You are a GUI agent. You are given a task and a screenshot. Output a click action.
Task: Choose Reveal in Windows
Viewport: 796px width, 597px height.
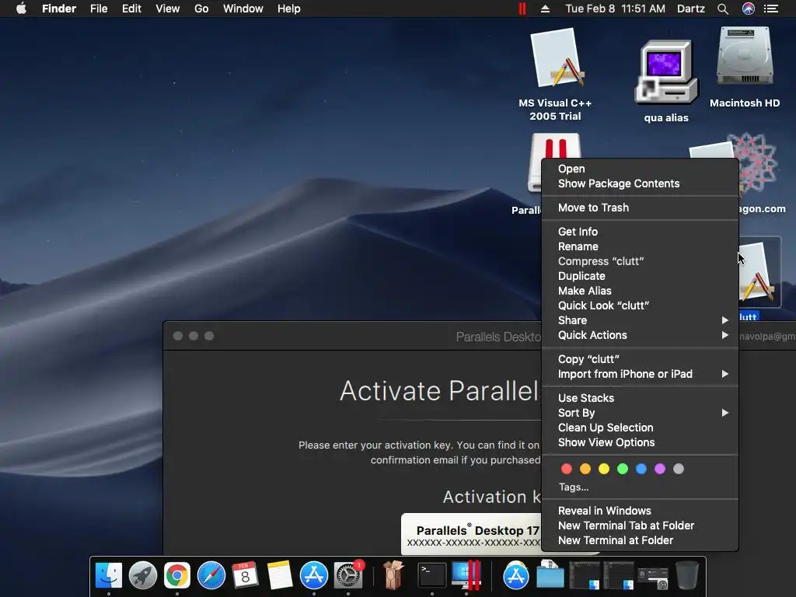[x=641, y=511]
